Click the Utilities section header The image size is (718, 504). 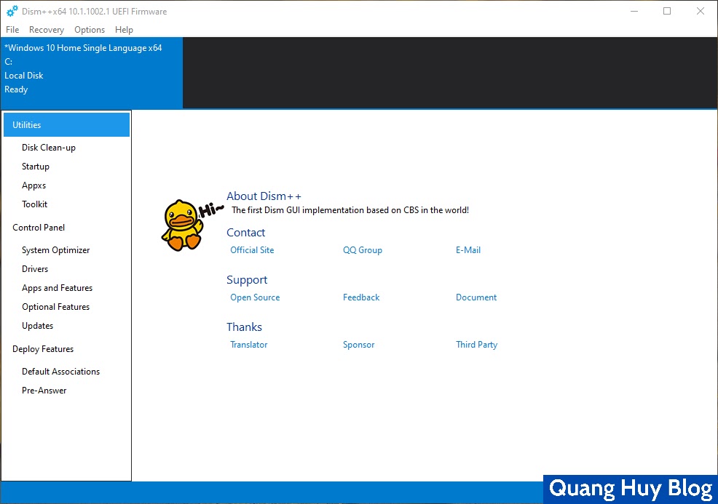[x=66, y=125]
